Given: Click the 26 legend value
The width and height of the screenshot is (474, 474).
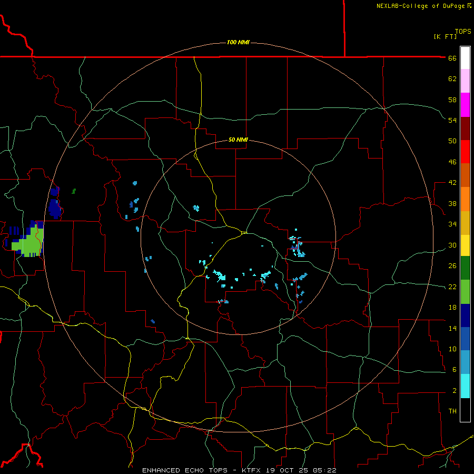Looking at the screenshot, I should click(452, 266).
